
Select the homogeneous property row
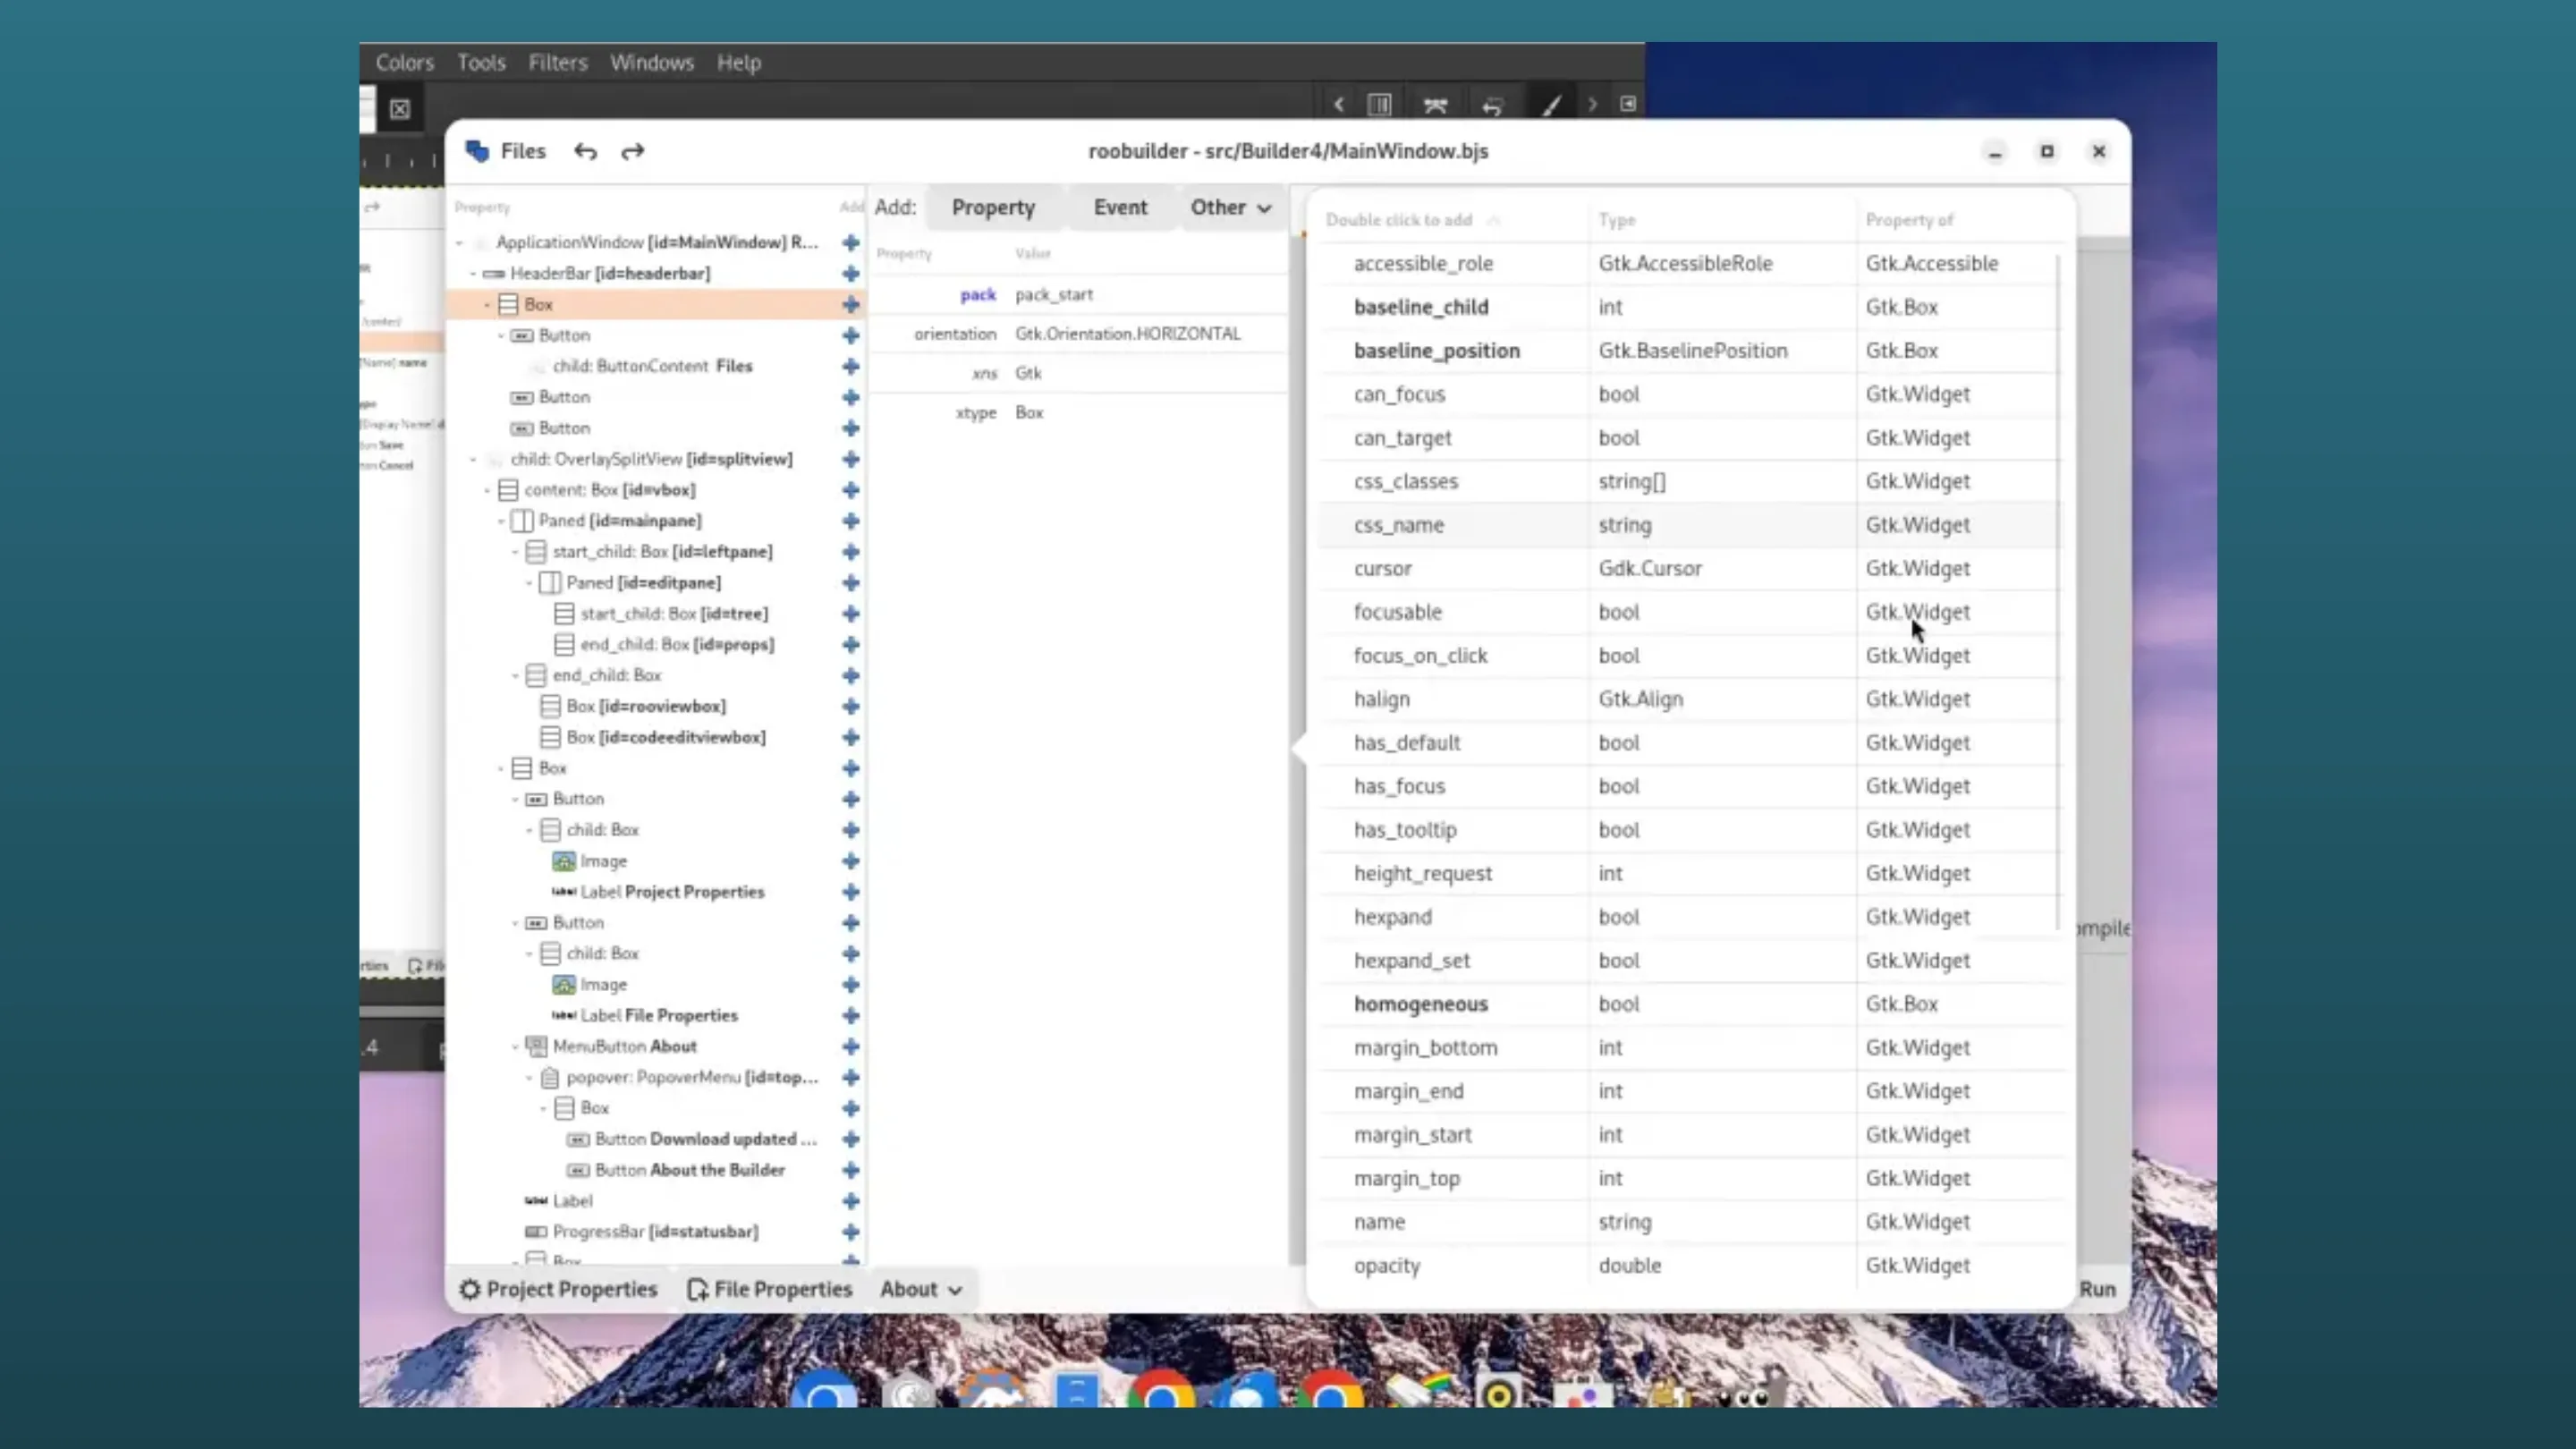click(1690, 1004)
